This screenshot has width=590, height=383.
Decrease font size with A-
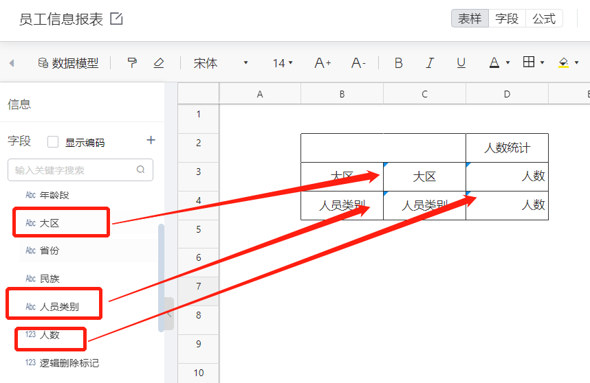358,62
